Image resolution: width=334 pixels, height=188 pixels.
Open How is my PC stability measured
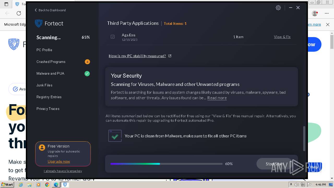click(x=137, y=56)
